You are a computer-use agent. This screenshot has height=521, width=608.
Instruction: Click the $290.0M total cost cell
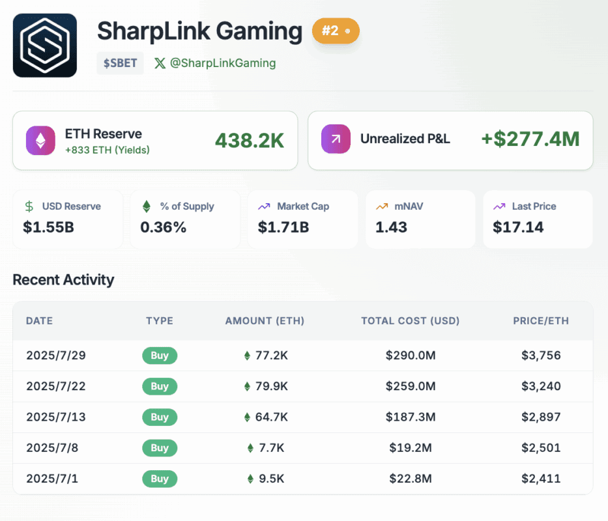pyautogui.click(x=411, y=356)
